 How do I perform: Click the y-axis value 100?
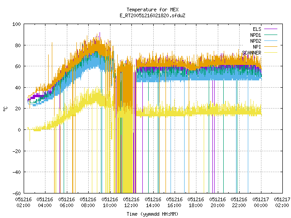16,24
